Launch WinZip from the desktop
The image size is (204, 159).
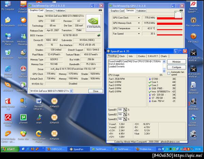[x=23, y=103]
